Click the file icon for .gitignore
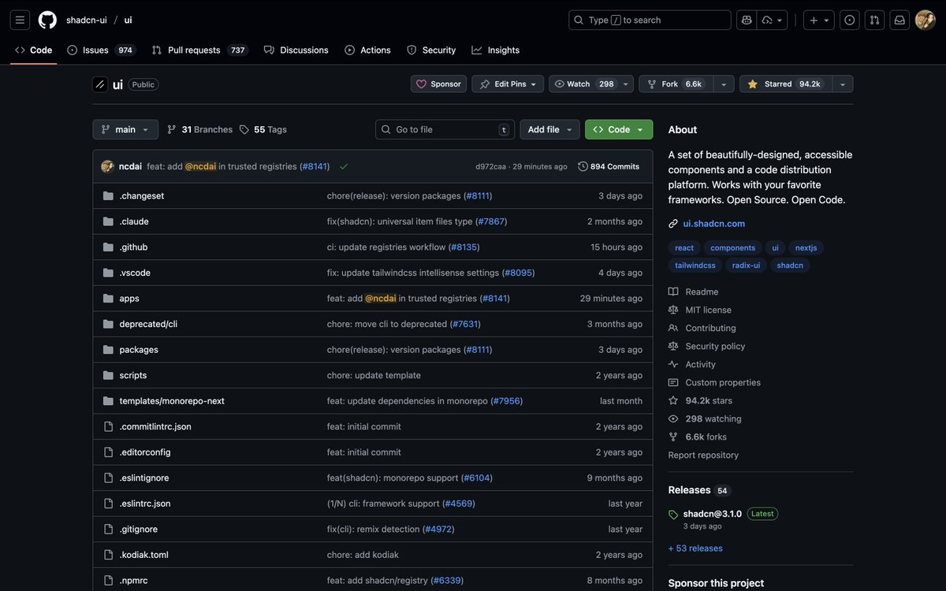946x591 pixels. click(108, 529)
